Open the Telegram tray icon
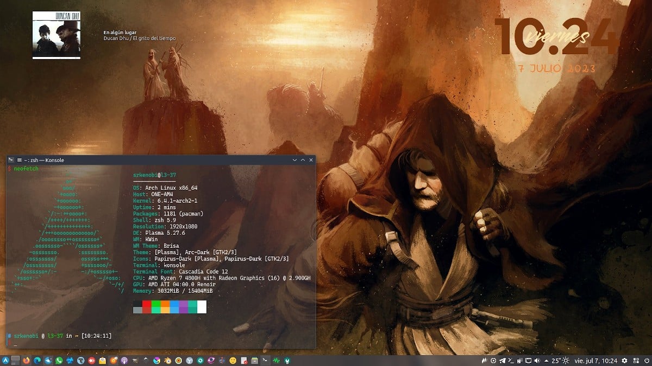The width and height of the screenshot is (652, 366). [503, 361]
